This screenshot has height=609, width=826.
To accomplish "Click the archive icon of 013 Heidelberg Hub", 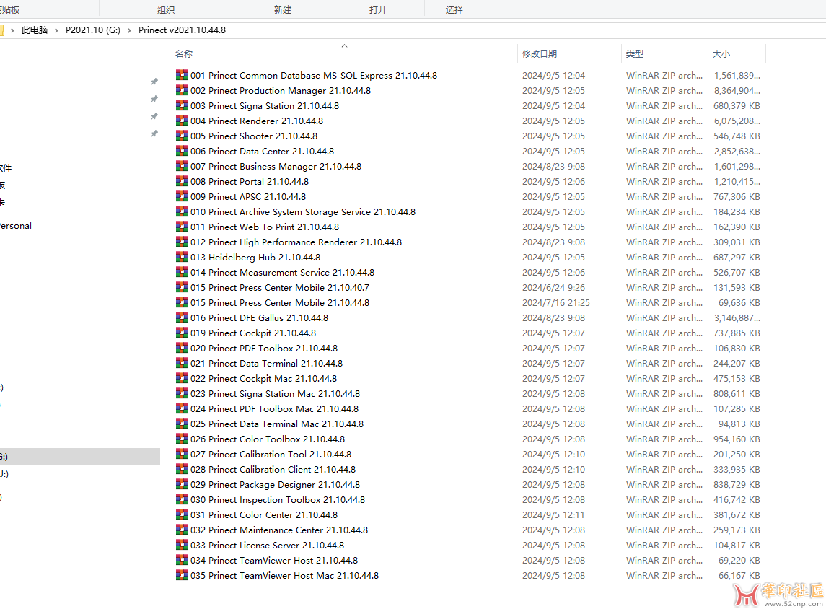I will [182, 257].
